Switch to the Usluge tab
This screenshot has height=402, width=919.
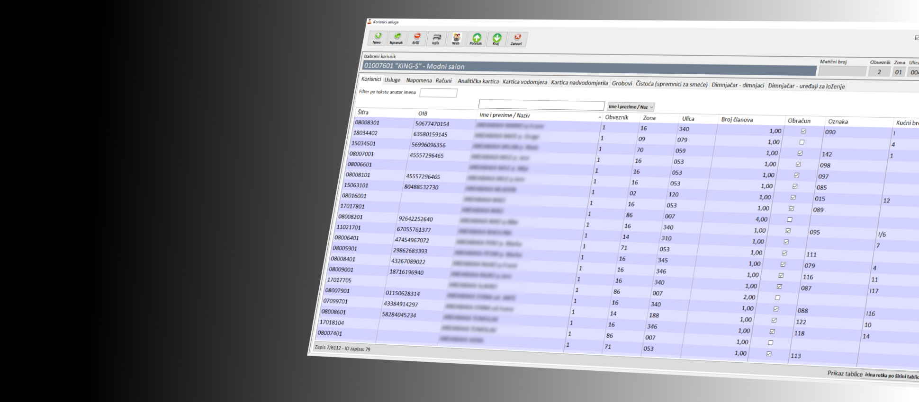(392, 80)
